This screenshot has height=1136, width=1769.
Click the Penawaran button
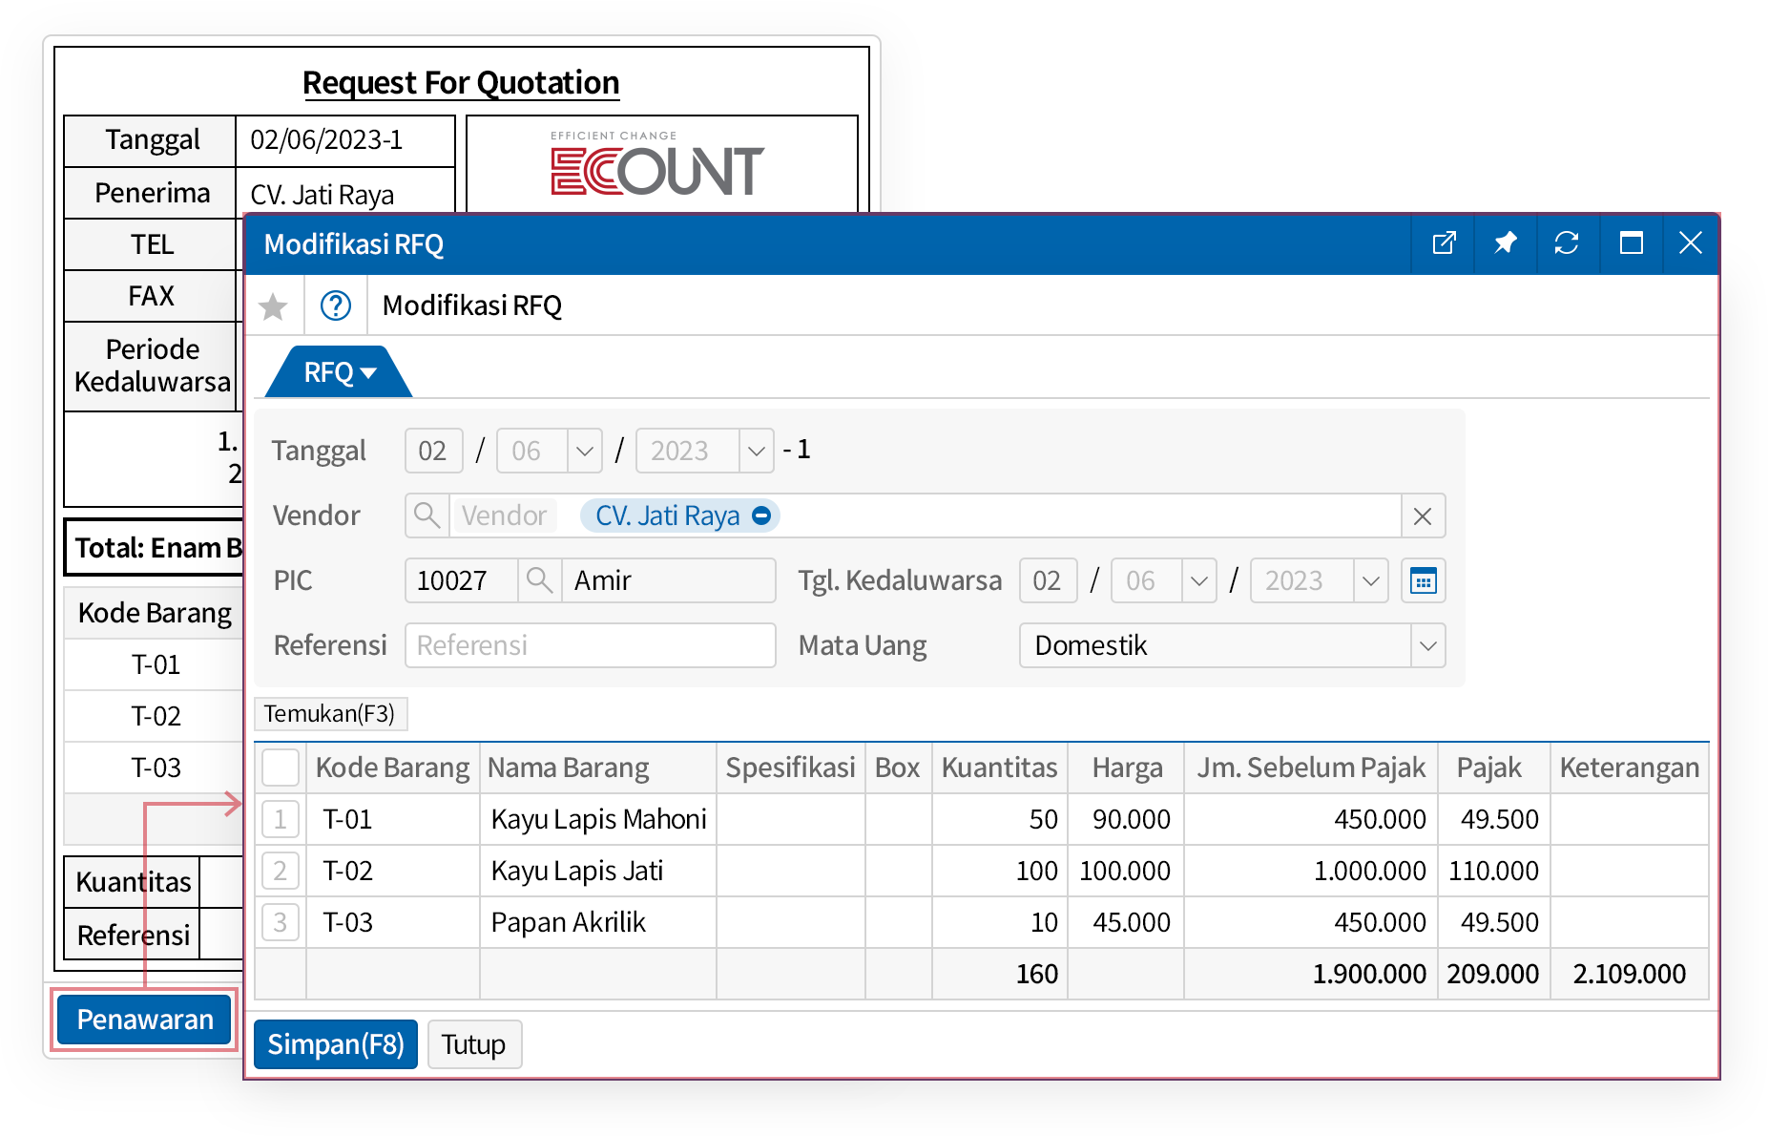click(x=145, y=1020)
